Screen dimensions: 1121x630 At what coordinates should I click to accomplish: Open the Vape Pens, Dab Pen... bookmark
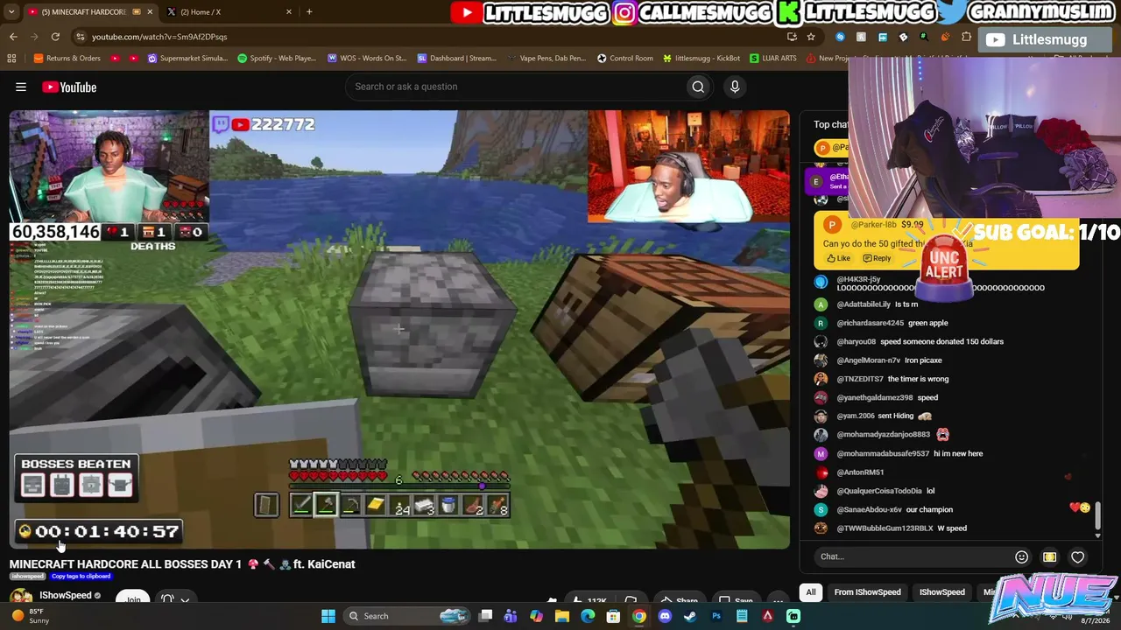(546, 59)
